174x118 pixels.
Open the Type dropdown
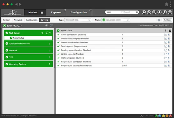pyautogui.click(x=78, y=20)
